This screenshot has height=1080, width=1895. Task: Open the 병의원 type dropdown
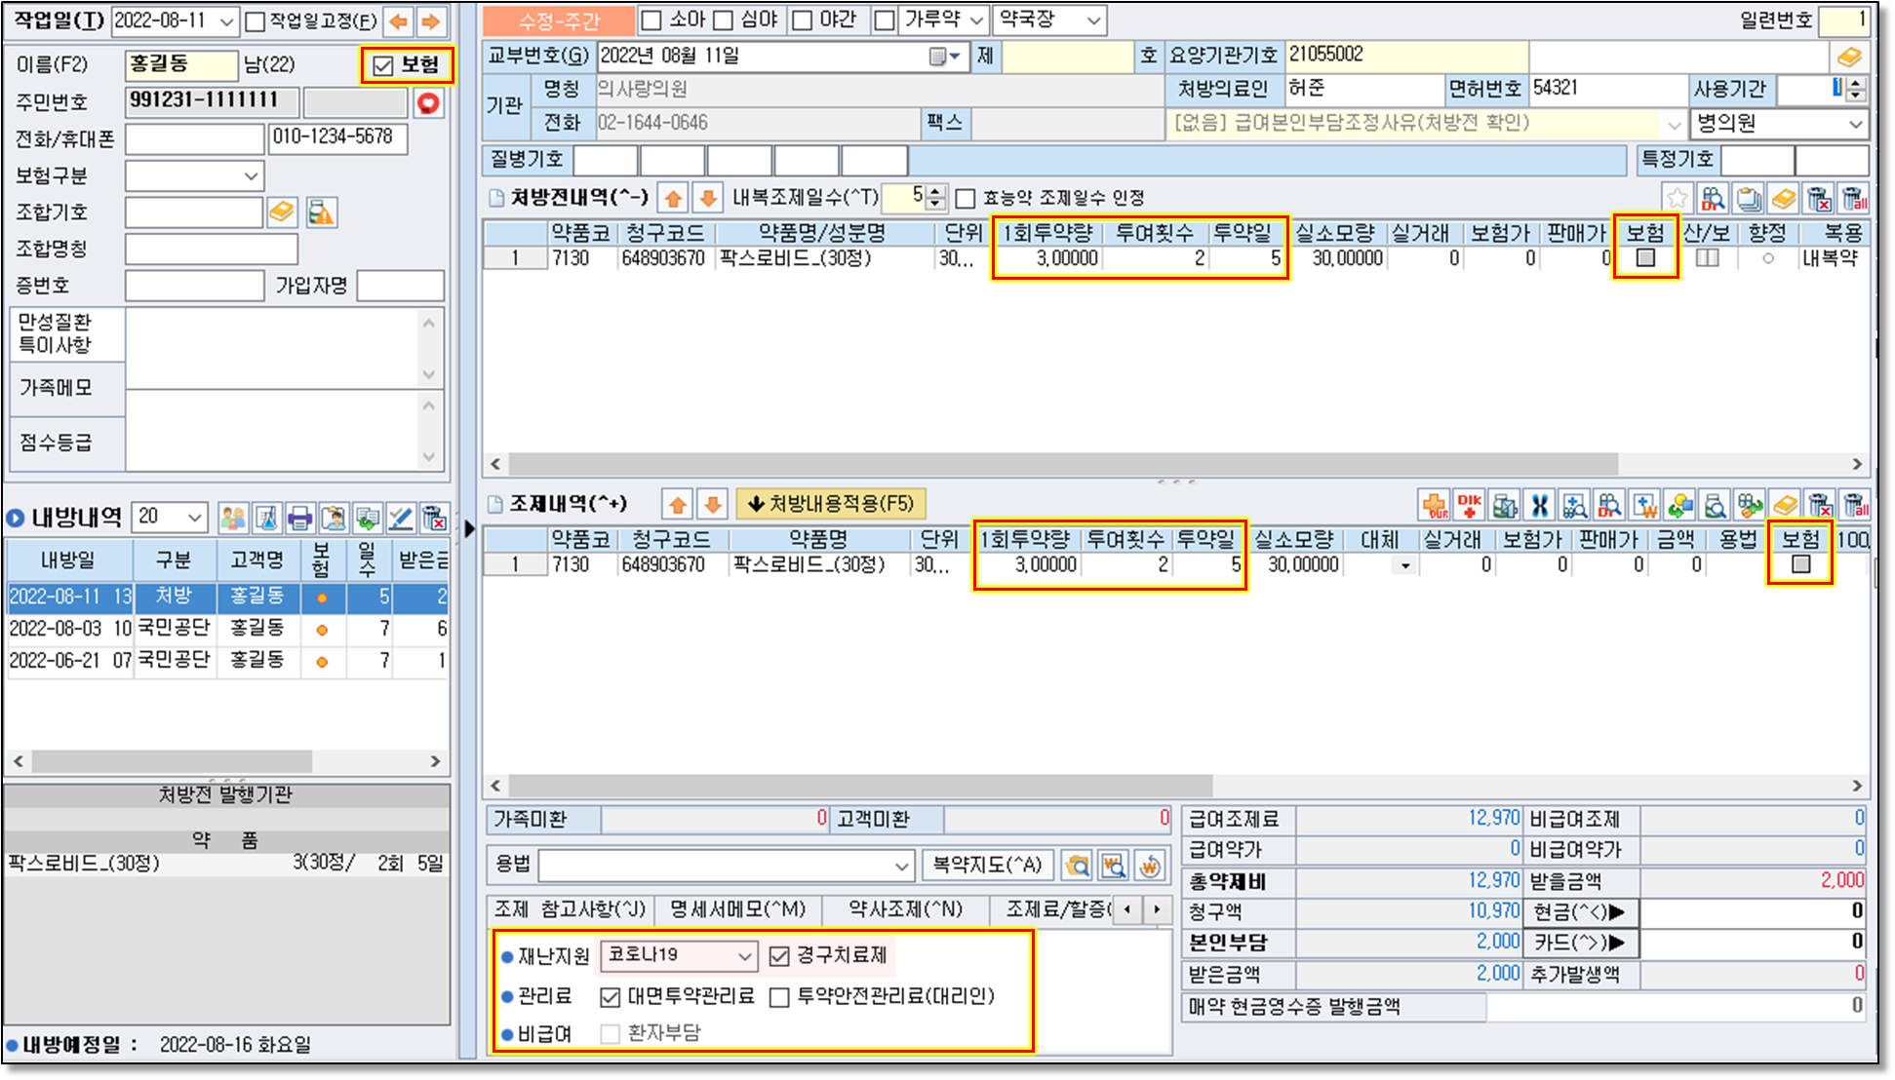(x=1854, y=124)
